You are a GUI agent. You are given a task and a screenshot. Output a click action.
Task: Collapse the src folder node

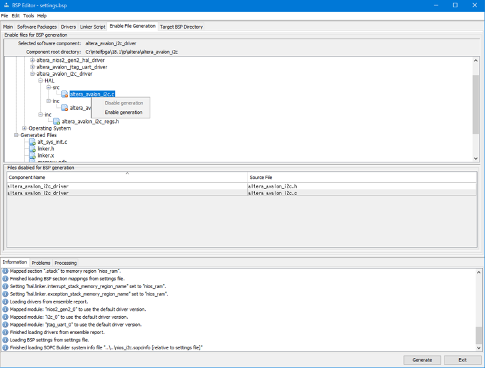click(x=49, y=87)
